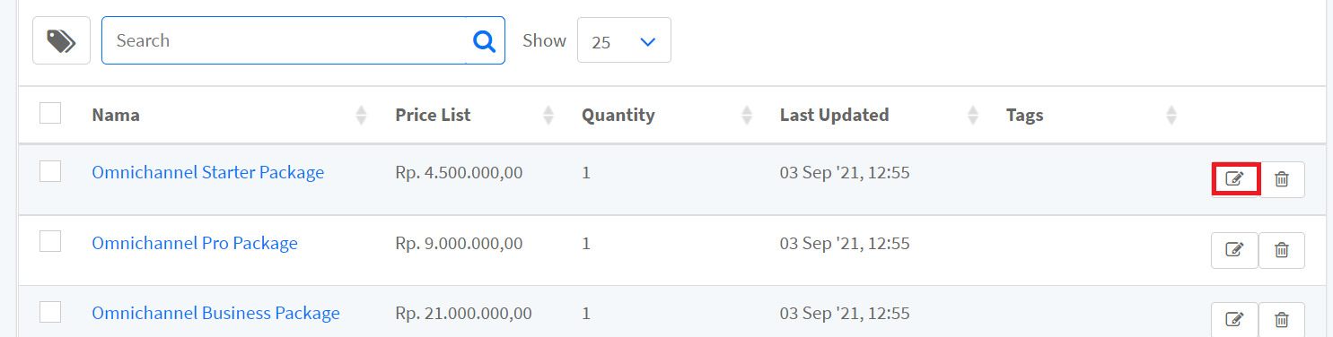Focus the Search input field

tap(285, 40)
